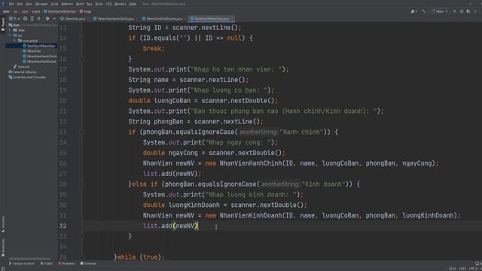The height and width of the screenshot is (271, 482).
Task: Expand the .idea folder in project tree
Action: [10, 30]
